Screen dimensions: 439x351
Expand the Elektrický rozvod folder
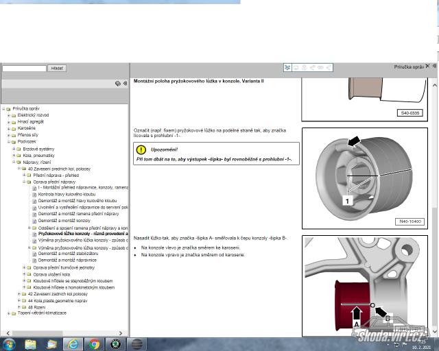click(9, 115)
